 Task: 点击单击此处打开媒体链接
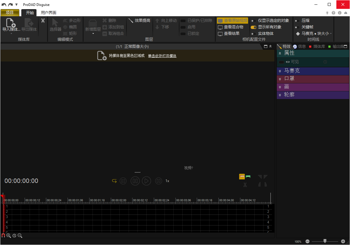click(162, 56)
